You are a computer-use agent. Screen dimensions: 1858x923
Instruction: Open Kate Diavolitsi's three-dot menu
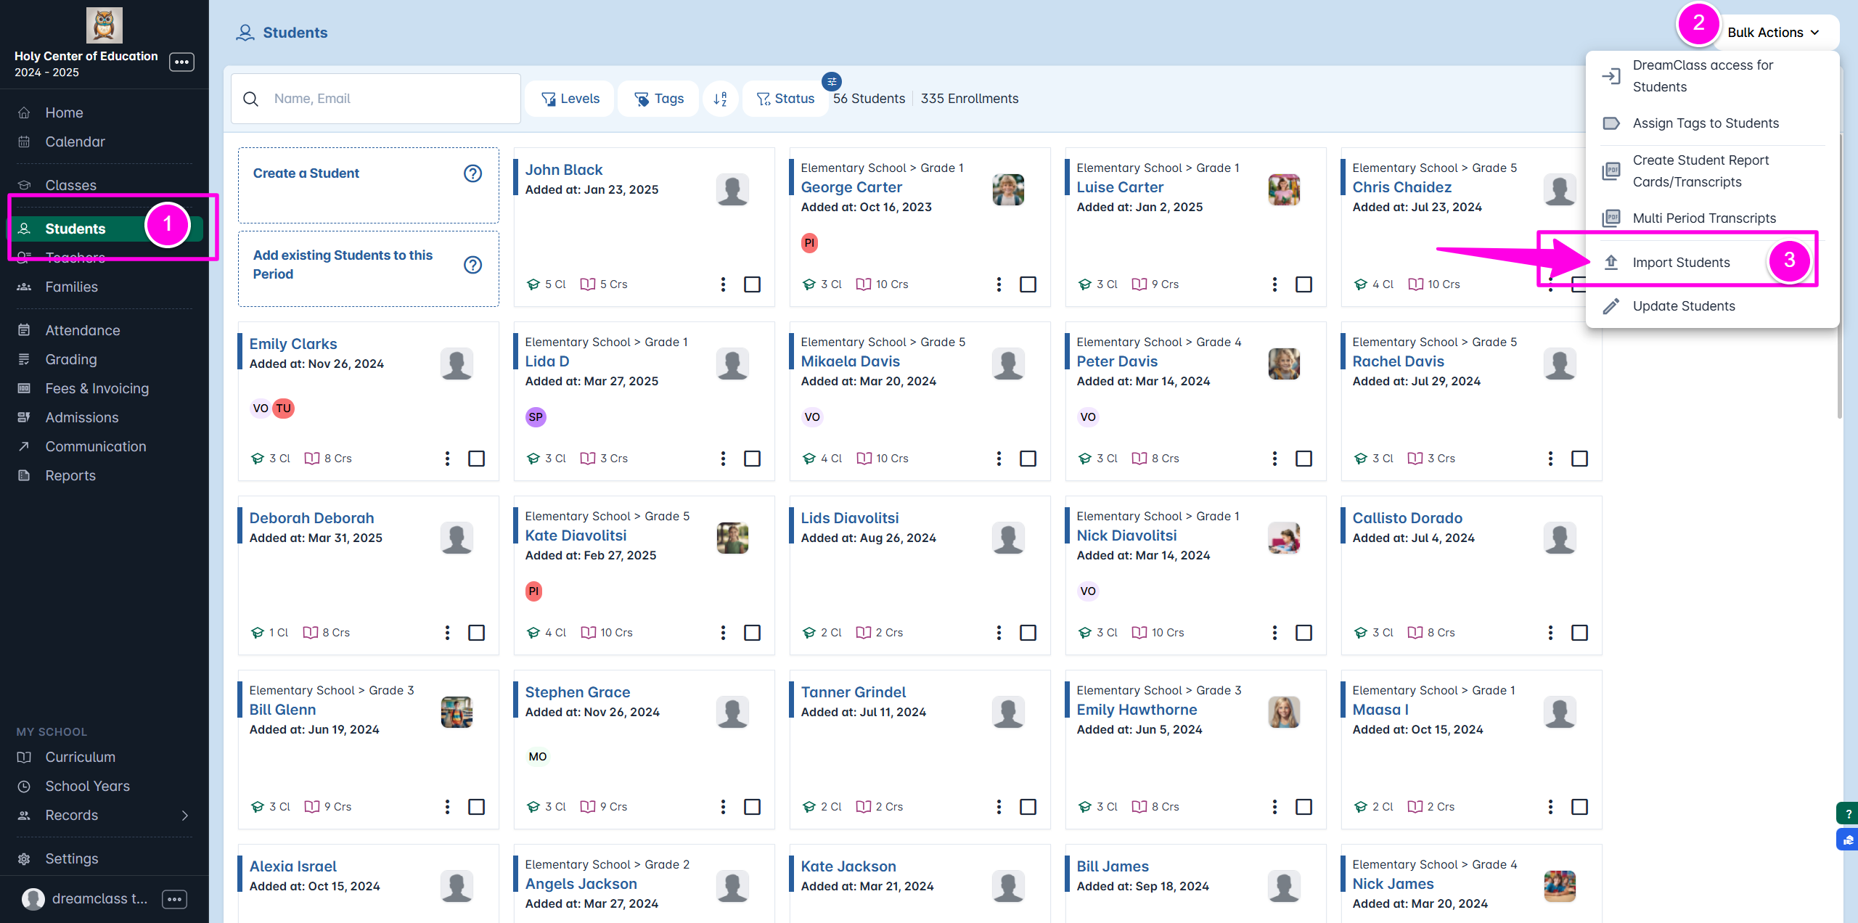coord(723,633)
